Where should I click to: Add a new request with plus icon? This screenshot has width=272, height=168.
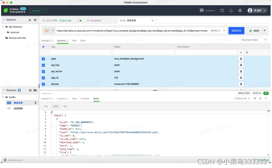pyautogui.click(x=19, y=90)
